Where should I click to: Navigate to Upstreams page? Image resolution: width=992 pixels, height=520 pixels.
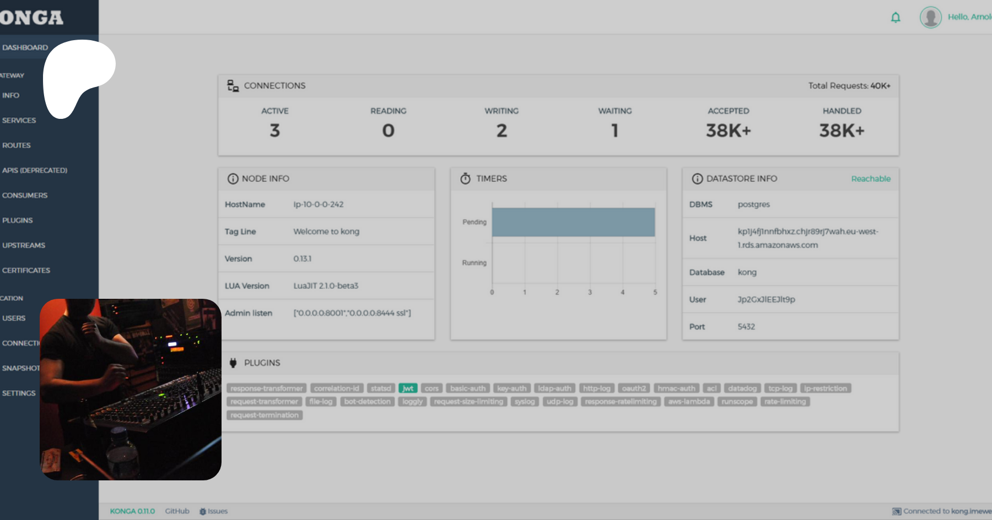24,245
